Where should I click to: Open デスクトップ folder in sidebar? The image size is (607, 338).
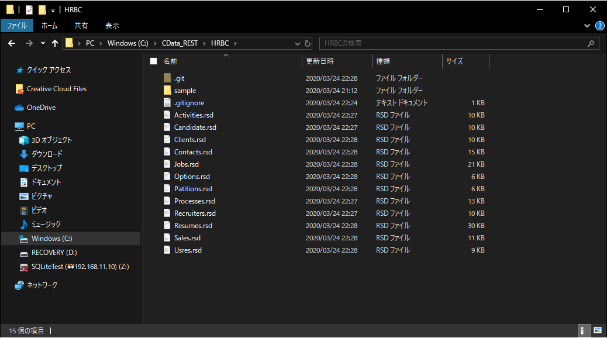pyautogui.click(x=46, y=168)
